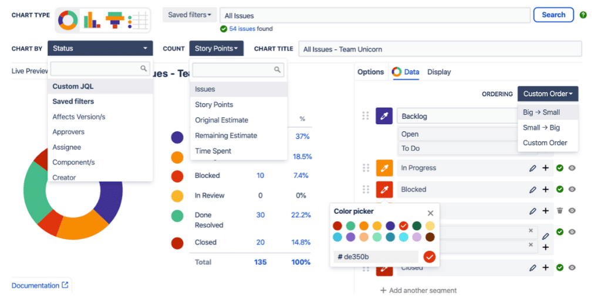Grab the drag handle of Backlog segment
Viewport: 601px width, 300px height.
click(x=366, y=115)
